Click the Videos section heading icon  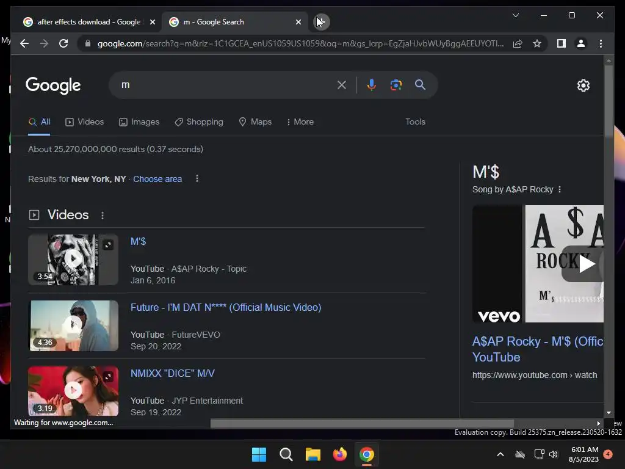(34, 215)
